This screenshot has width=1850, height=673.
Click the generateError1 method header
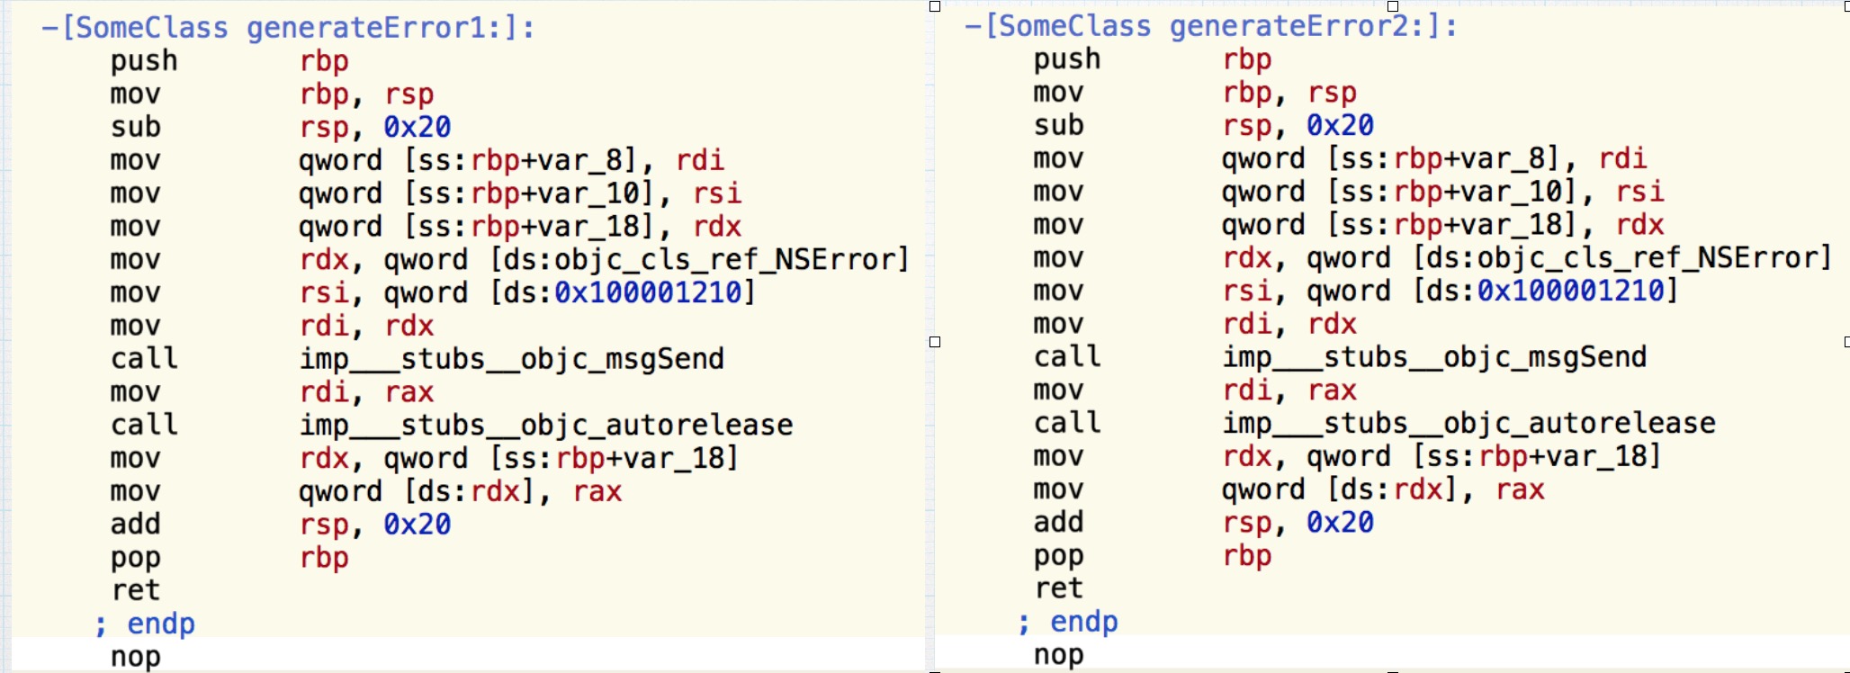288,28
